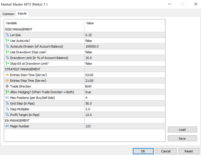
Task: Switch to the Common tab
Action: (8, 14)
